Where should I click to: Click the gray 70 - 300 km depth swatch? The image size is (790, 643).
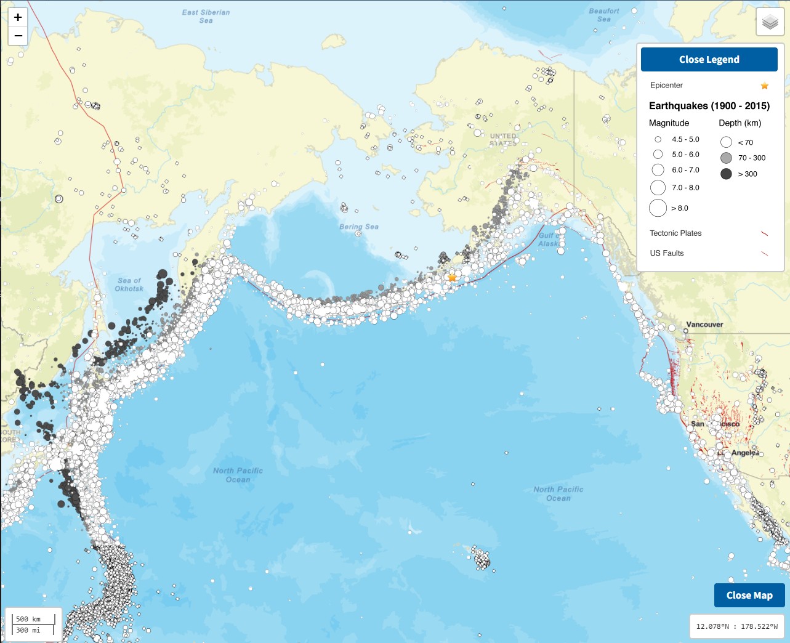click(726, 158)
